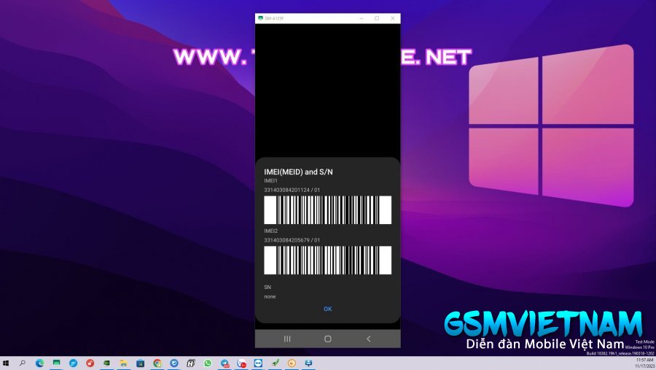Viewport: 656px width, 370px height.
Task: Open WhatsApp from the taskbar
Action: 208,363
